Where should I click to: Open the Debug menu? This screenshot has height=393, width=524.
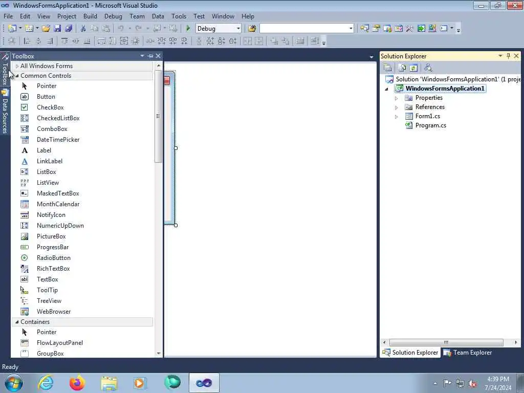113,16
